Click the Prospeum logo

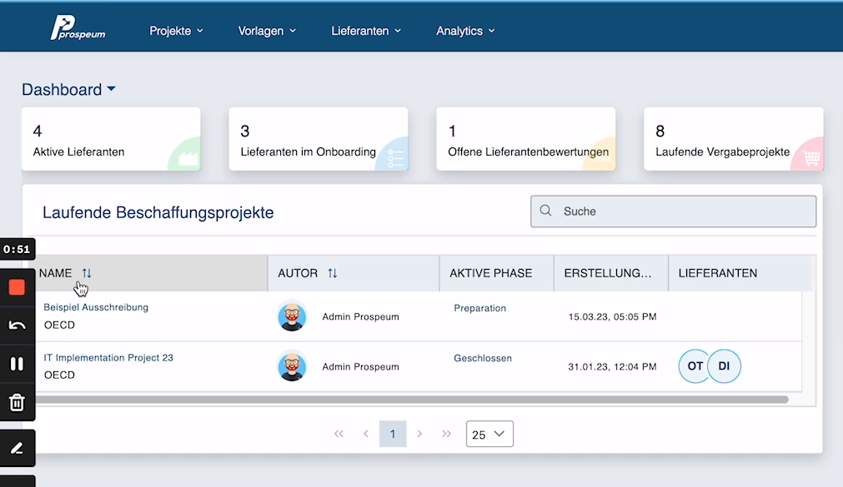(x=78, y=29)
